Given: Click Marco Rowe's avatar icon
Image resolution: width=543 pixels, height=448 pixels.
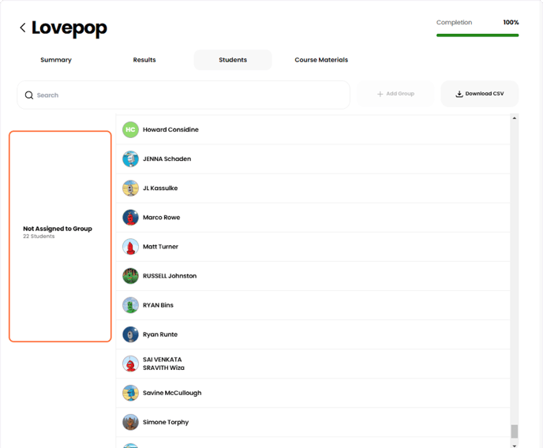Looking at the screenshot, I should (x=130, y=217).
